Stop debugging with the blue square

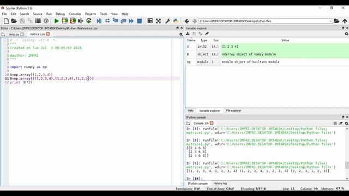coord(140,21)
